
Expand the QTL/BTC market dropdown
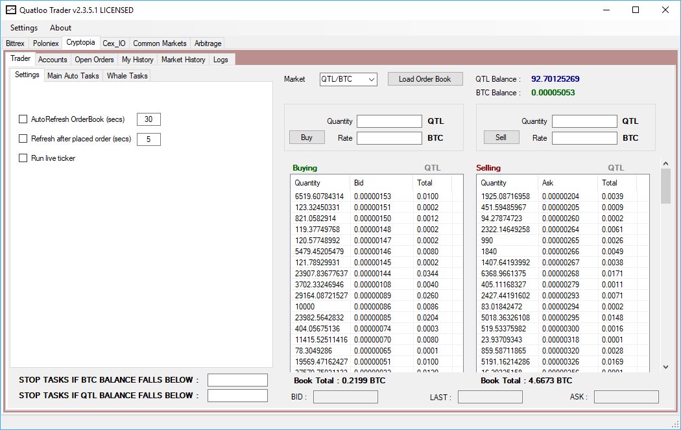pos(372,79)
